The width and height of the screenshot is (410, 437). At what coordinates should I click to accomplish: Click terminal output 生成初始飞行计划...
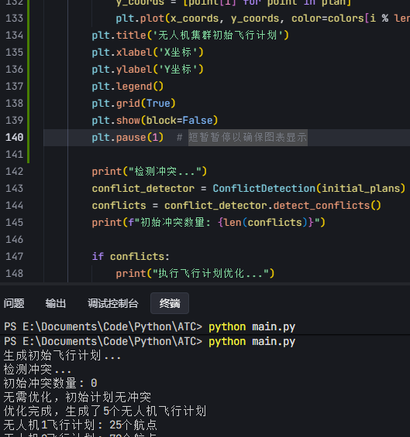62,356
